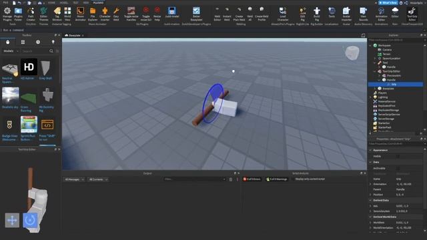Toggle the Visible checkbox in Properties
The height and width of the screenshot is (240, 427).
pos(398,156)
